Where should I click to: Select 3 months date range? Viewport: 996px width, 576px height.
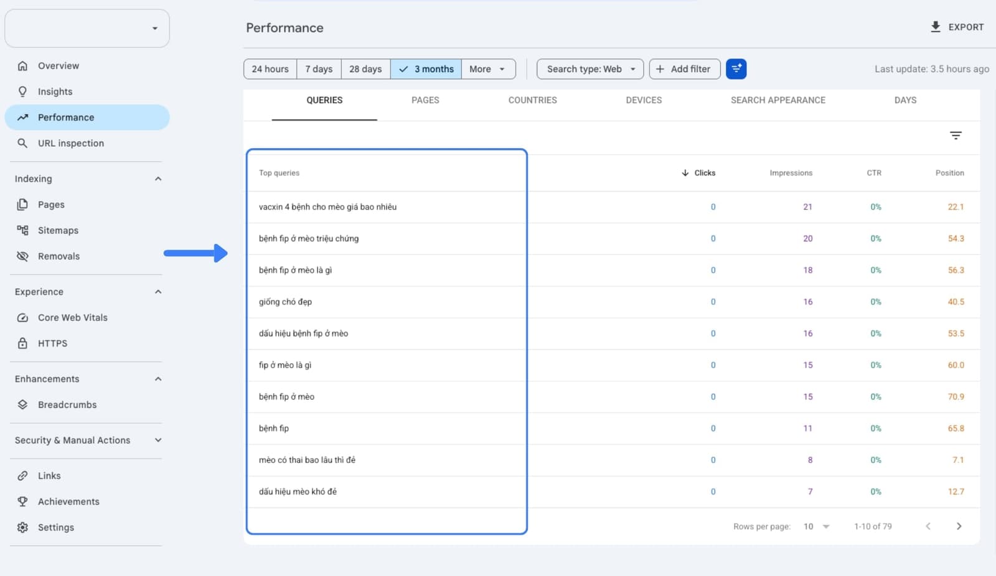pos(426,69)
